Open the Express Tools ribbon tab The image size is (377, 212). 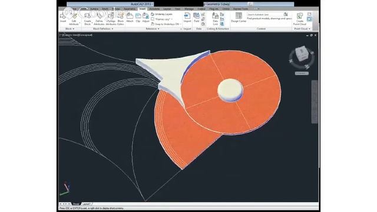(240, 9)
